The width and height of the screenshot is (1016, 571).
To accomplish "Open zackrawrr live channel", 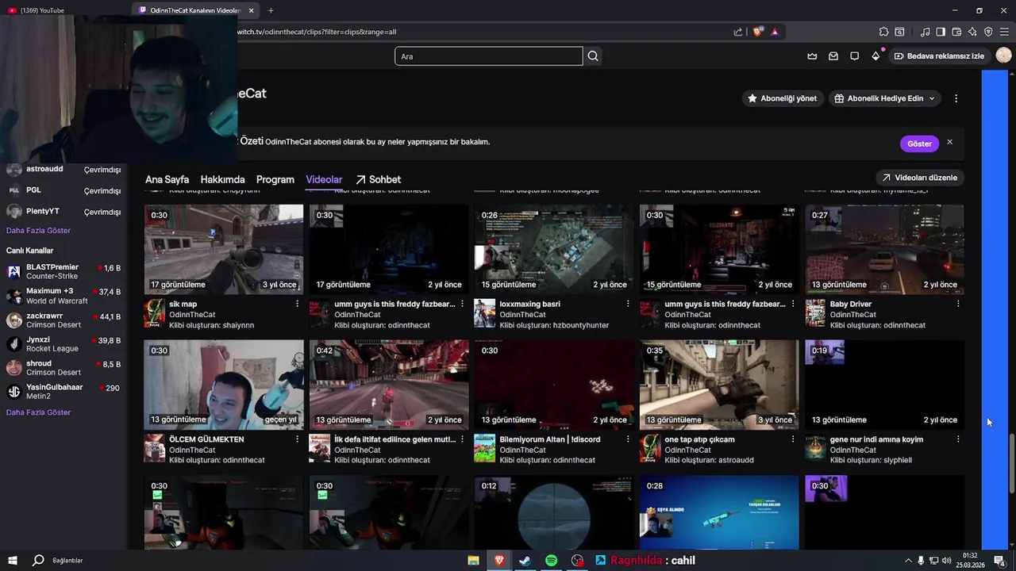I will pos(63,320).
